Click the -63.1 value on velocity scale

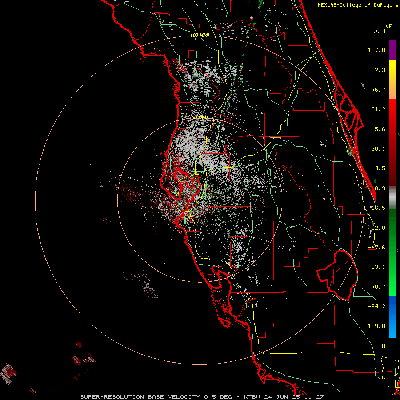click(x=376, y=267)
